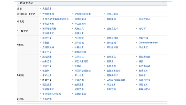Viewport: 186px width, 105px height.
Task: Open the 奥托美术 link
Action: coord(111,19)
